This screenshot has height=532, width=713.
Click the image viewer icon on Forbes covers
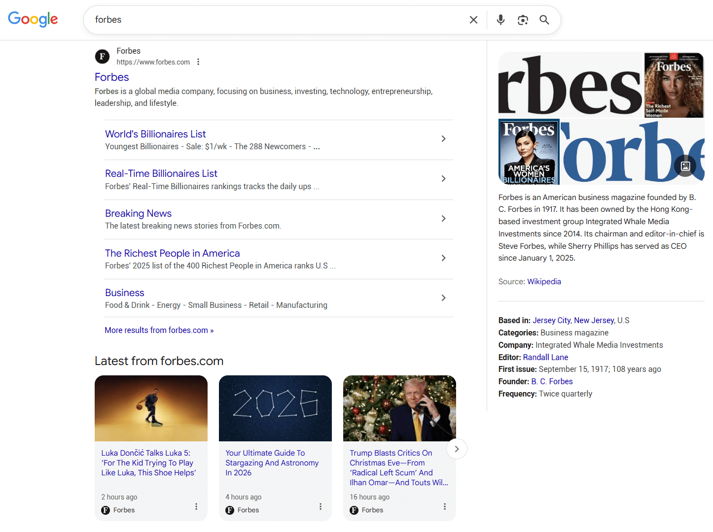685,166
